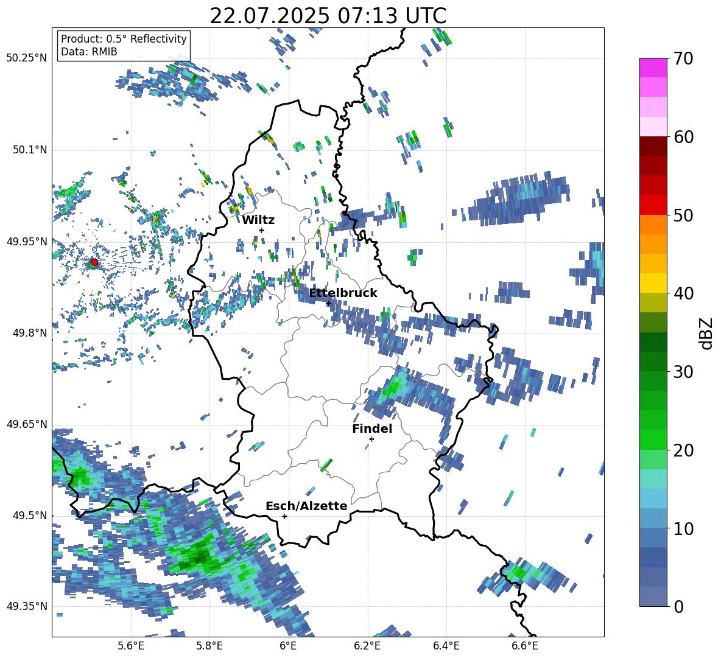The width and height of the screenshot is (721, 658).
Task: Click the Ettelbruck location cross marker
Action: pos(328,304)
